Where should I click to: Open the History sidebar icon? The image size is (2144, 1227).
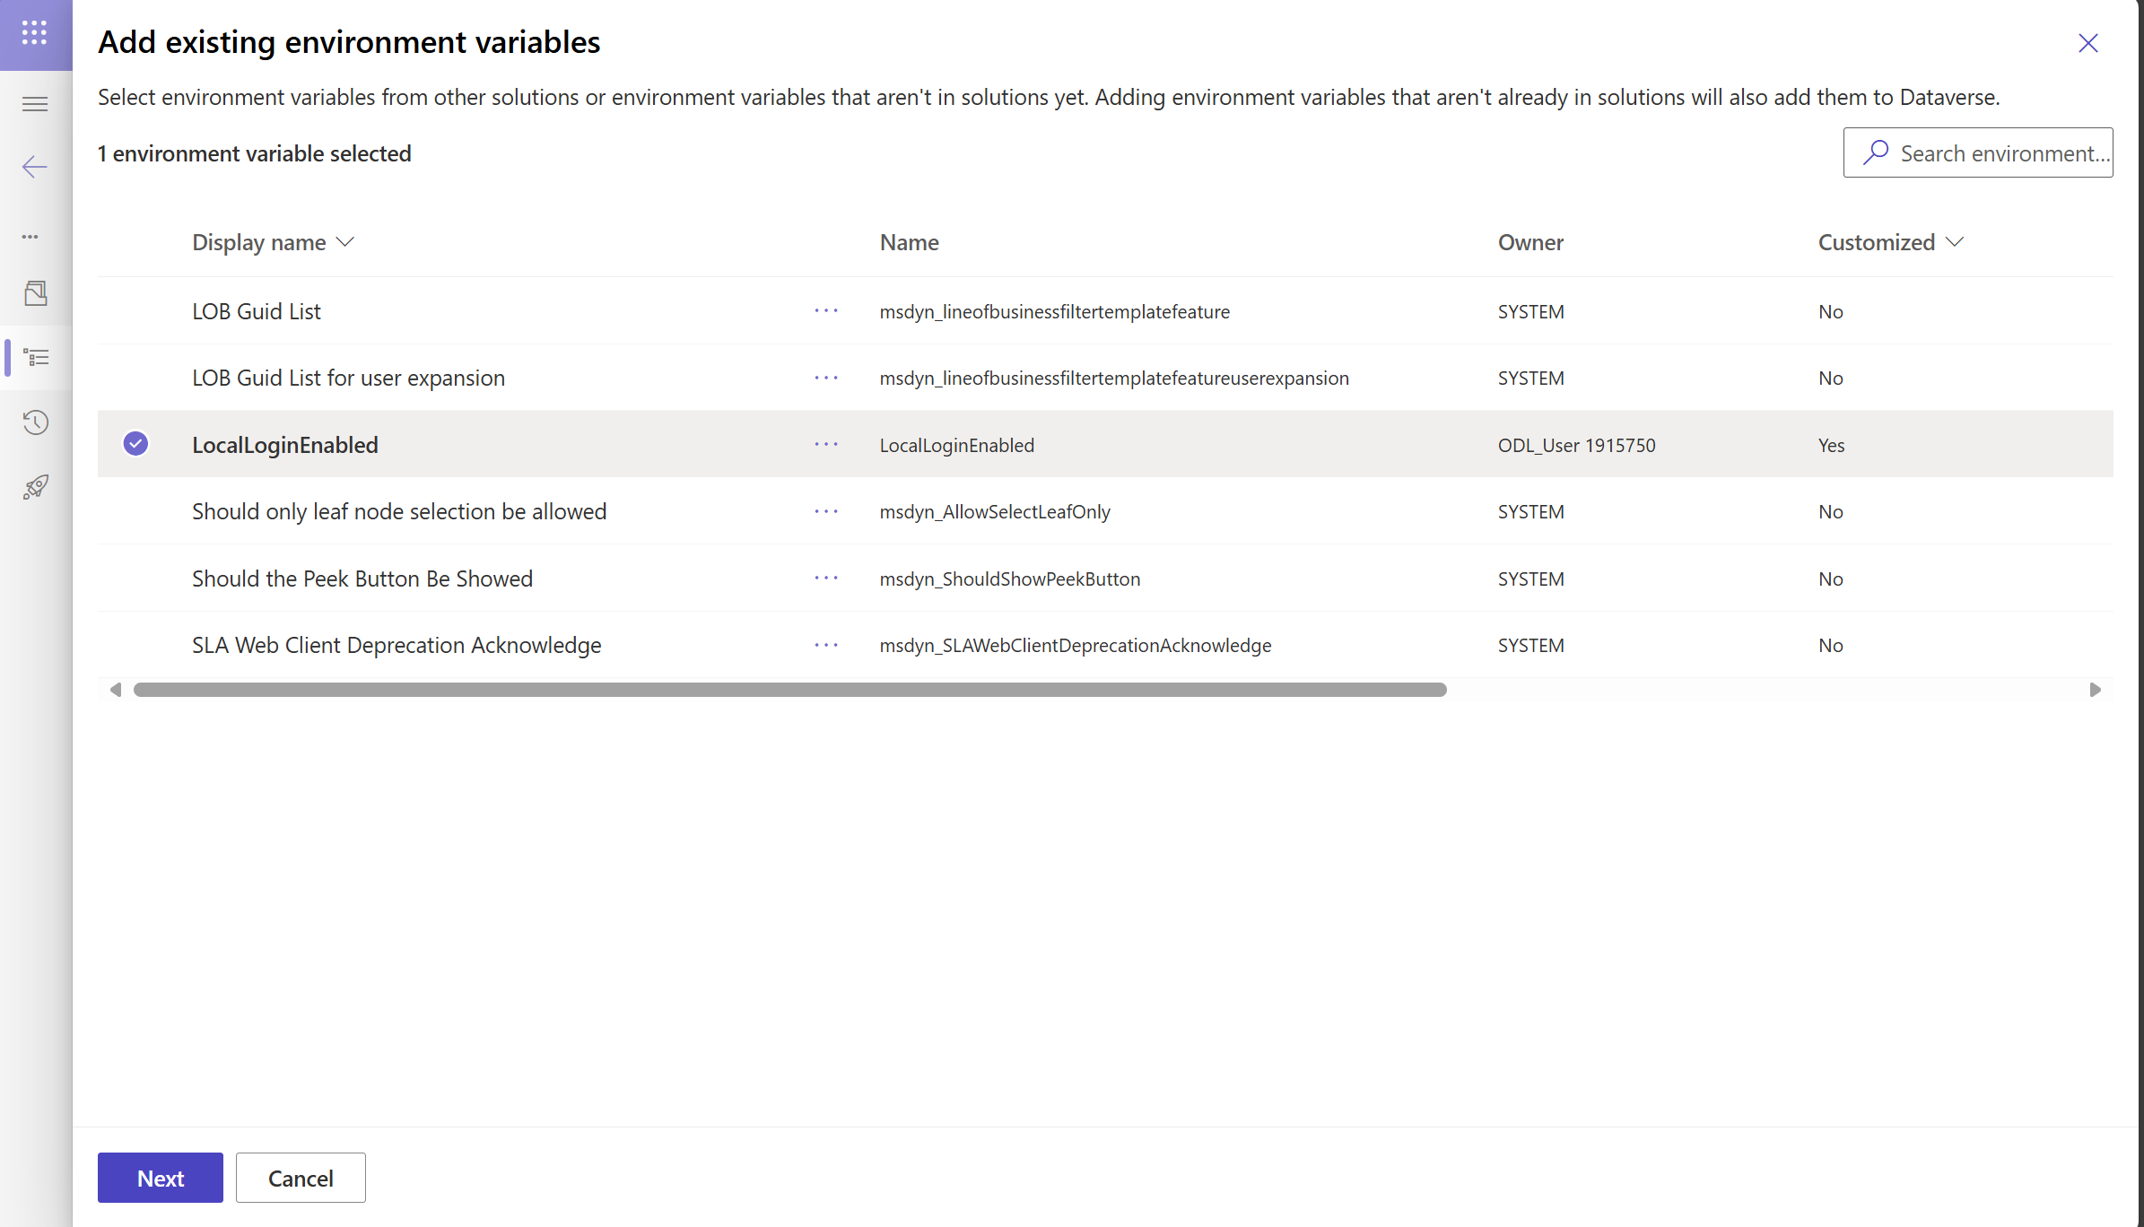[35, 422]
